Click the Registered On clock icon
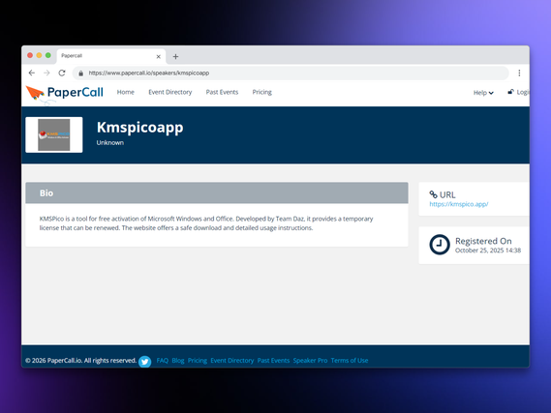The width and height of the screenshot is (551, 413). [440, 245]
